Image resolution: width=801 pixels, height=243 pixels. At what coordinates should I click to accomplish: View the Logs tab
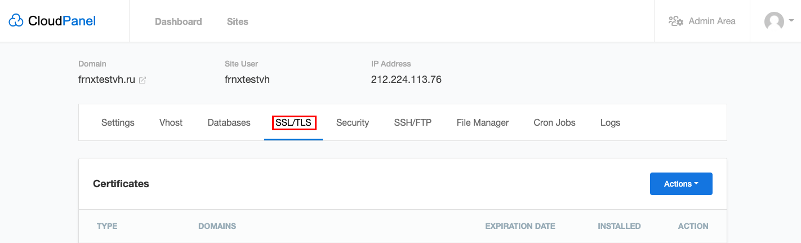pos(610,122)
